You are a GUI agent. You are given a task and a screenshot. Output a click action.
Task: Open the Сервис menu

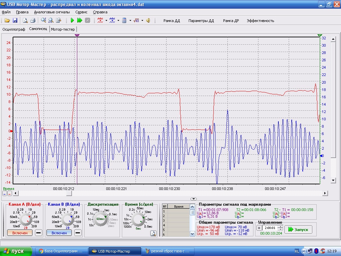pos(81,12)
